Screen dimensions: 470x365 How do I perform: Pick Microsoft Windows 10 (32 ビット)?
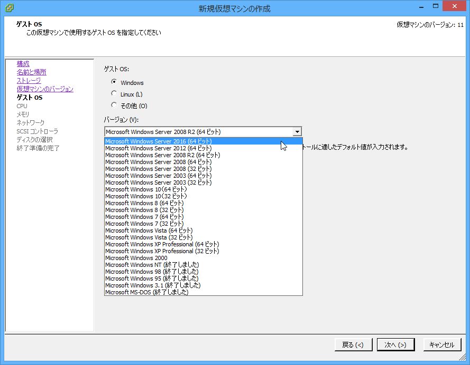pos(203,196)
